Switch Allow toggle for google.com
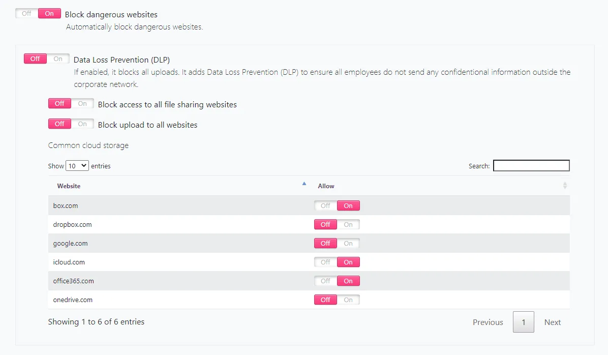608x355 pixels. pyautogui.click(x=337, y=244)
